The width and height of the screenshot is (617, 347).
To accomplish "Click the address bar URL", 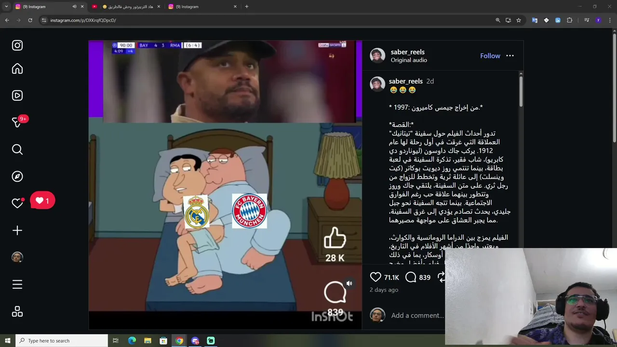I will click(83, 20).
